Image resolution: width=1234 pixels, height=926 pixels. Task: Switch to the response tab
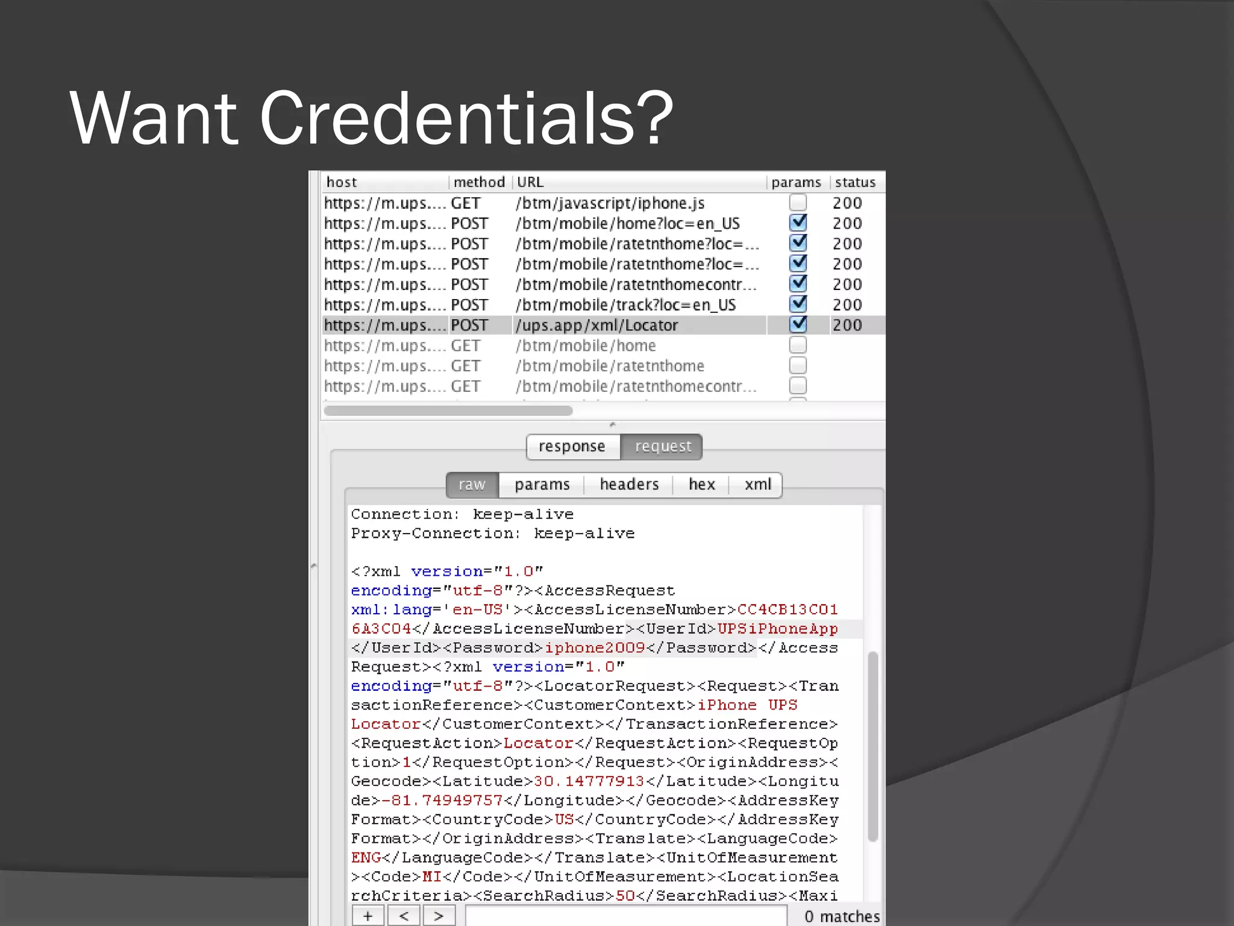573,447
